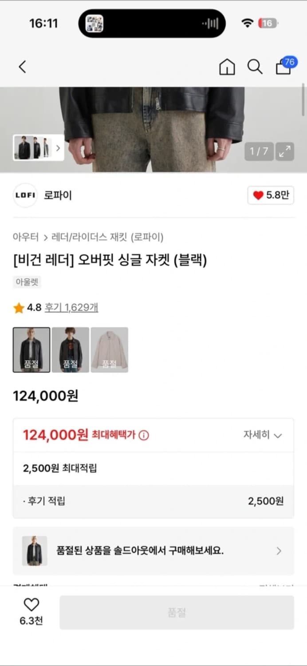307x666 pixels.
Task: Open the 아우터 category breadcrumb
Action: click(x=25, y=238)
